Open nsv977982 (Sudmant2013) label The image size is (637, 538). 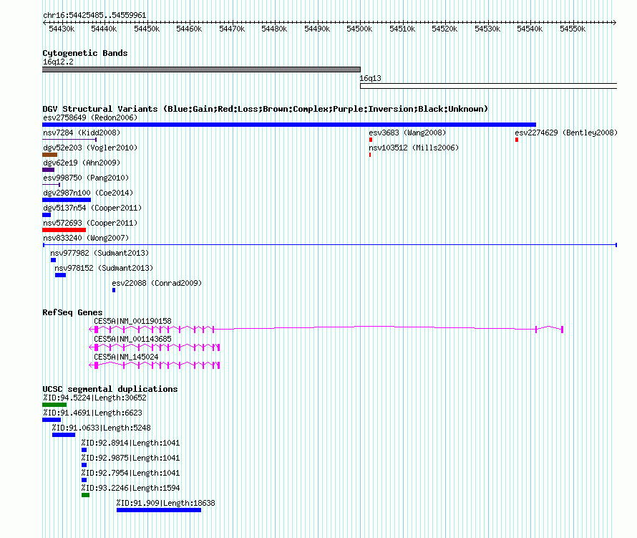99,253
